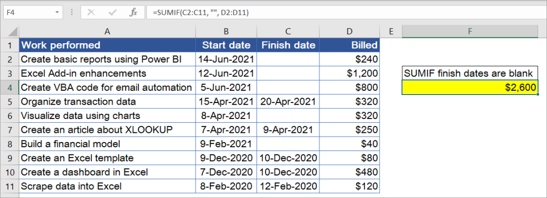Select row 11 header
Screen dimensions: 547x198
(10, 186)
